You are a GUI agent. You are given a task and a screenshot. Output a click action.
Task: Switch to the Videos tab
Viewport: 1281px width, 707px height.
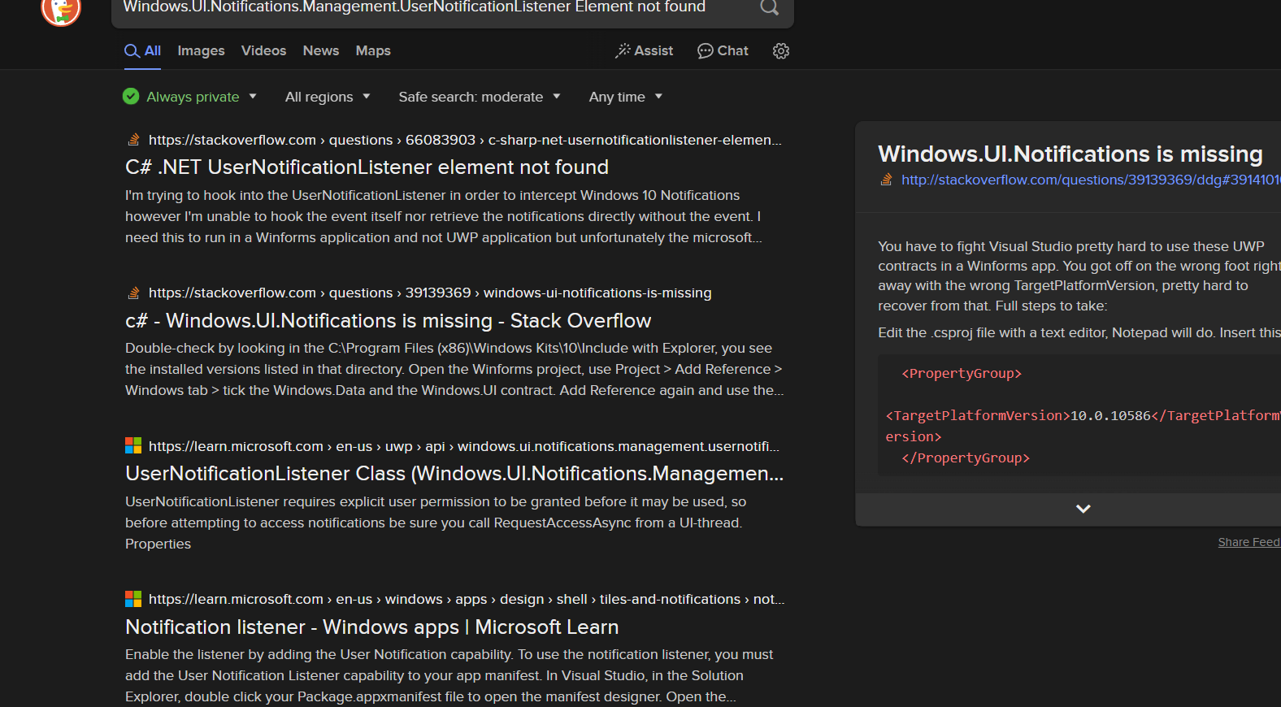(x=263, y=51)
